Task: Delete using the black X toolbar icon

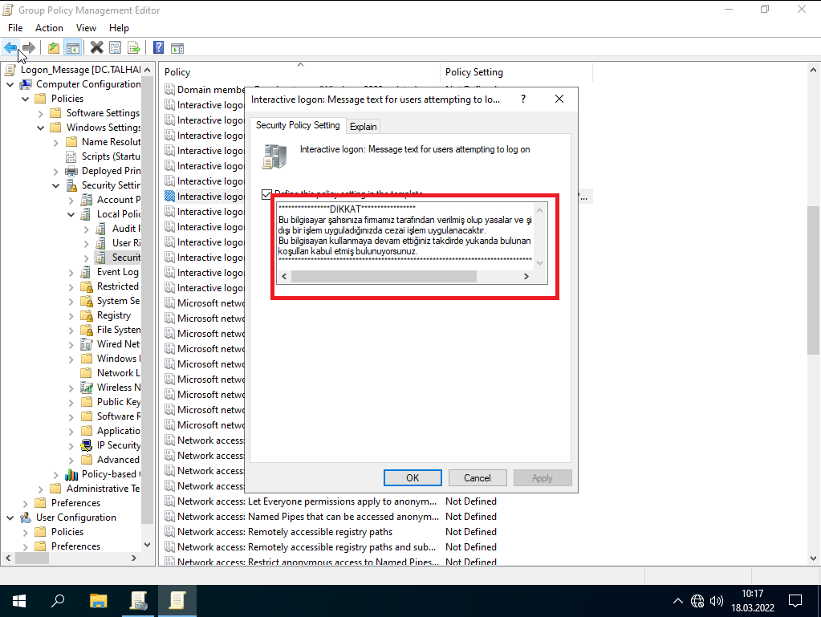Action: [97, 48]
